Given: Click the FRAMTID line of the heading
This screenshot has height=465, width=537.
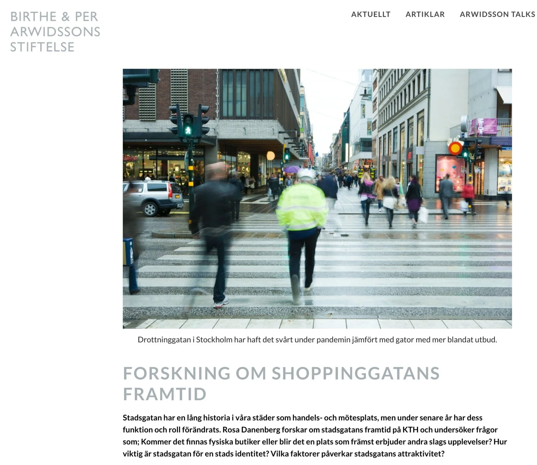Looking at the screenshot, I should [164, 394].
